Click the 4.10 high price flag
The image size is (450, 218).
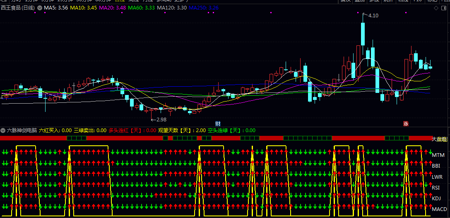pos(373,16)
